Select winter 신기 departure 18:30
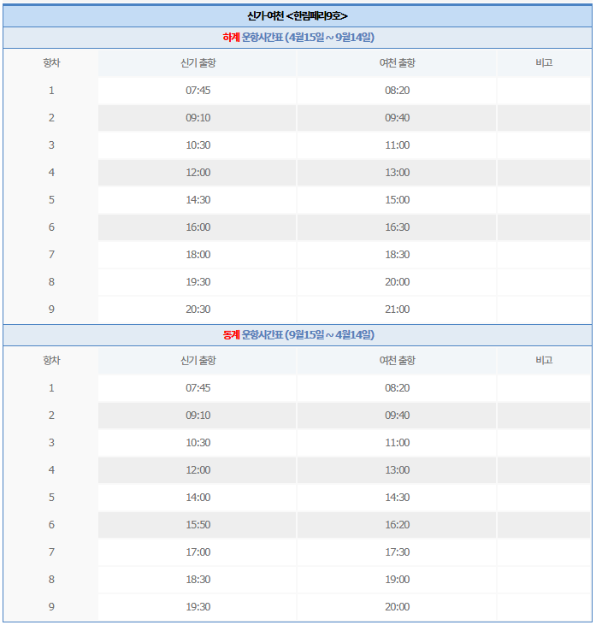This screenshot has height=625, width=596. (x=198, y=580)
